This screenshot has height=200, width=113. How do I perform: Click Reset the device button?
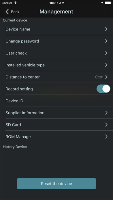pyautogui.click(x=56, y=184)
